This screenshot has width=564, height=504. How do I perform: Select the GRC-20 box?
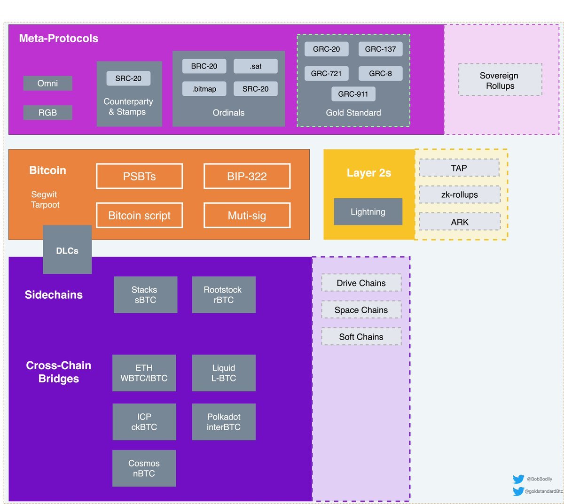click(326, 49)
